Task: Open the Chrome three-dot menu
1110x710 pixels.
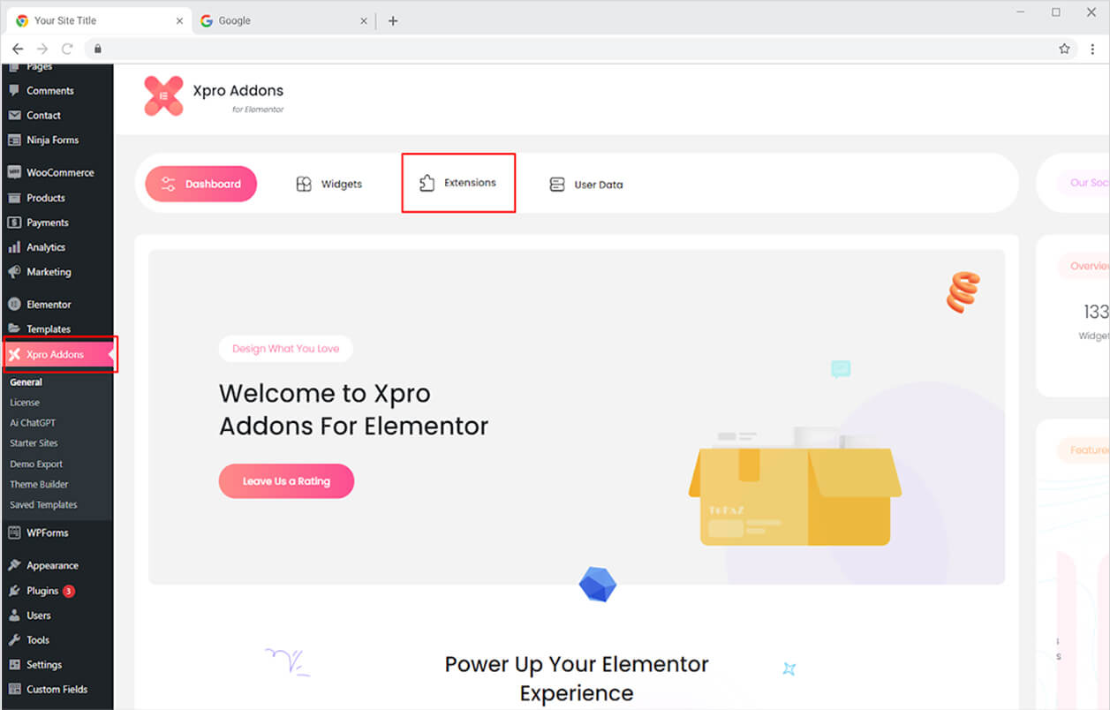Action: 1092,49
